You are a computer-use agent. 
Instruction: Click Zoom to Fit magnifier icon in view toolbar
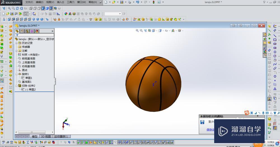coord(9,8)
